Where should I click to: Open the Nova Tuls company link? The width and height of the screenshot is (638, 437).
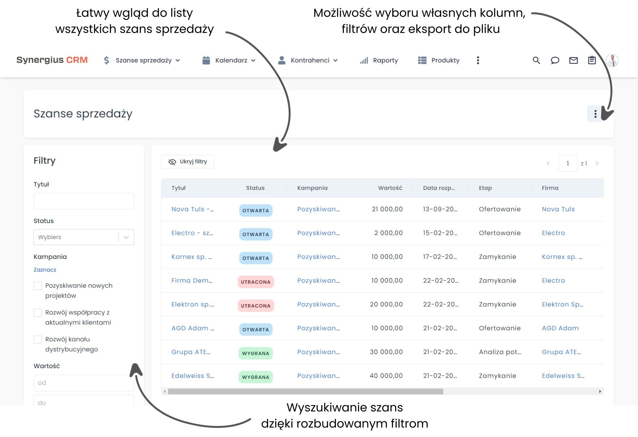[558, 209]
